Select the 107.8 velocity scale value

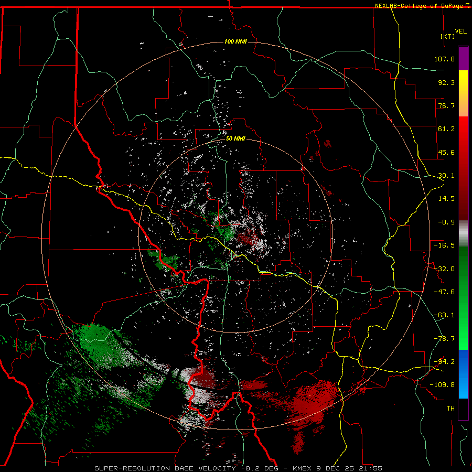click(444, 59)
